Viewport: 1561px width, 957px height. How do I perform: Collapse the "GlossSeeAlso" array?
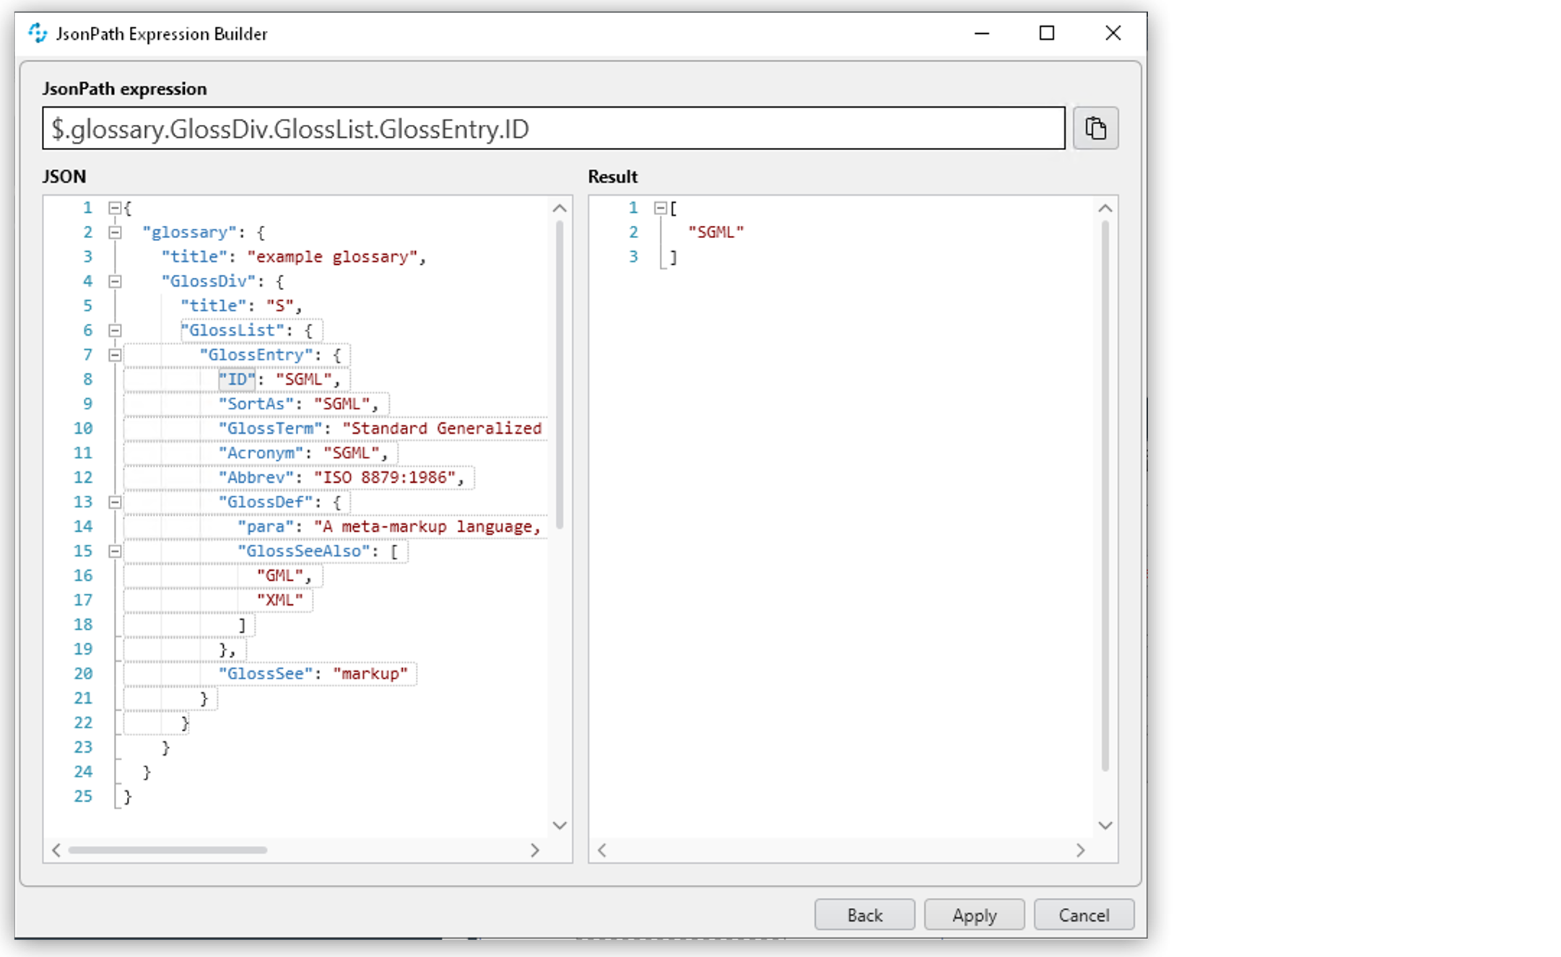(x=115, y=551)
